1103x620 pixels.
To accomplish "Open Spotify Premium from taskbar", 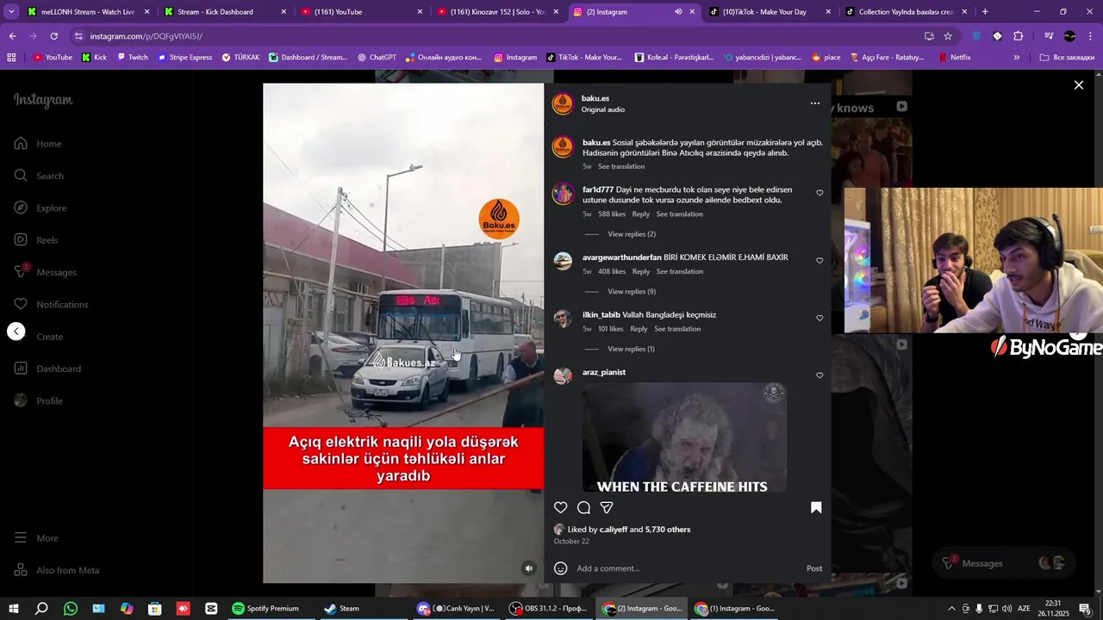I will click(x=265, y=608).
